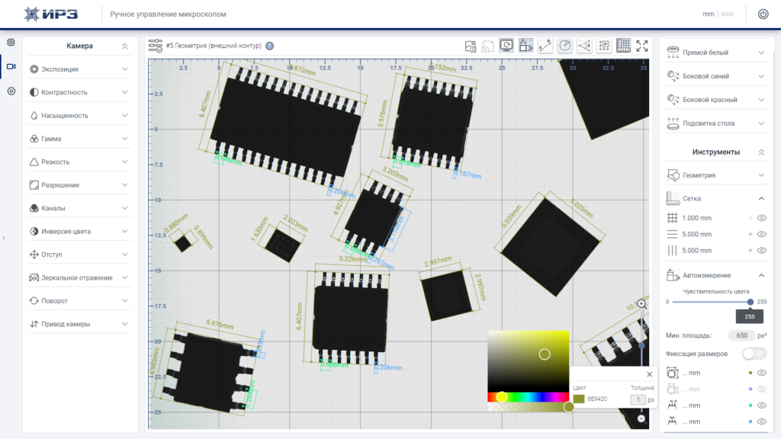Toggle the grid ruler overlay icon
Screen dimensions: 781x439
pos(623,46)
